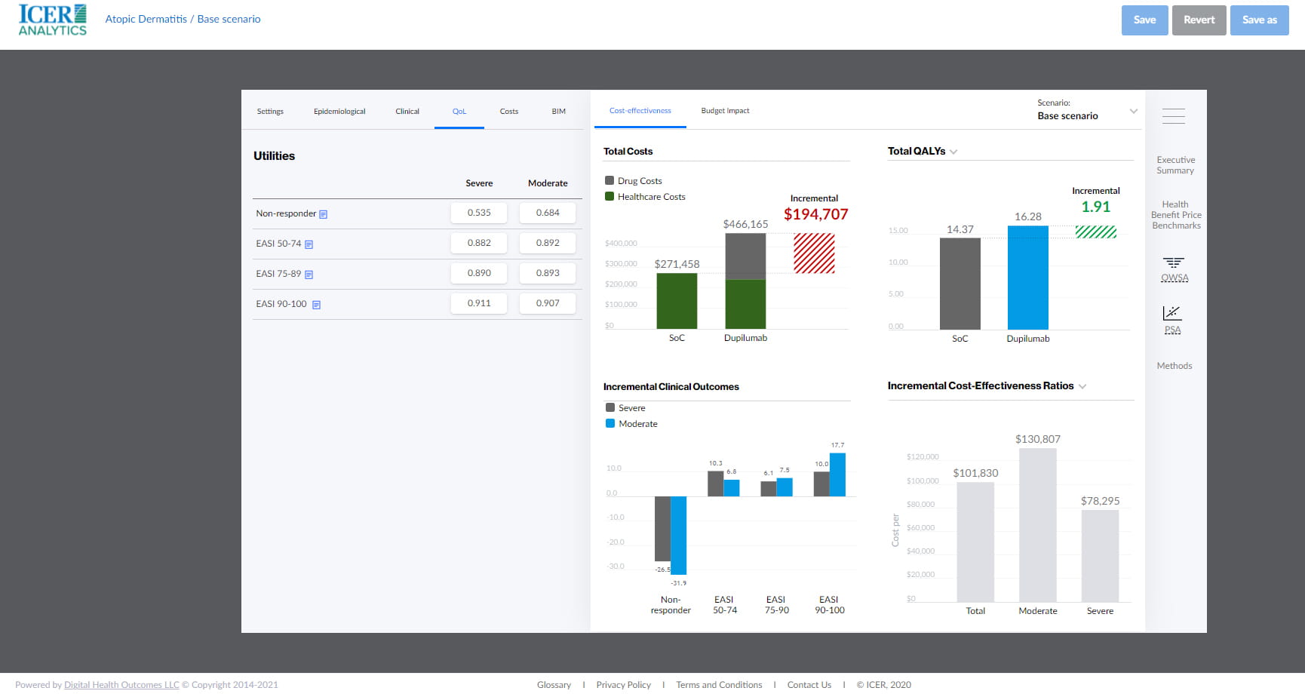Click the Utilities section heading
The width and height of the screenshot is (1305, 697).
[x=274, y=156]
